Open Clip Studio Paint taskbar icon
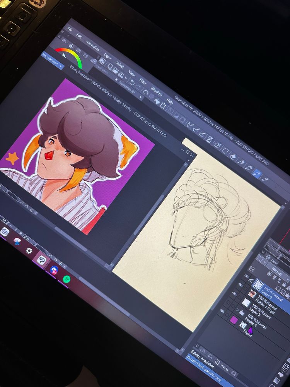The height and width of the screenshot is (387, 290). coord(41,260)
